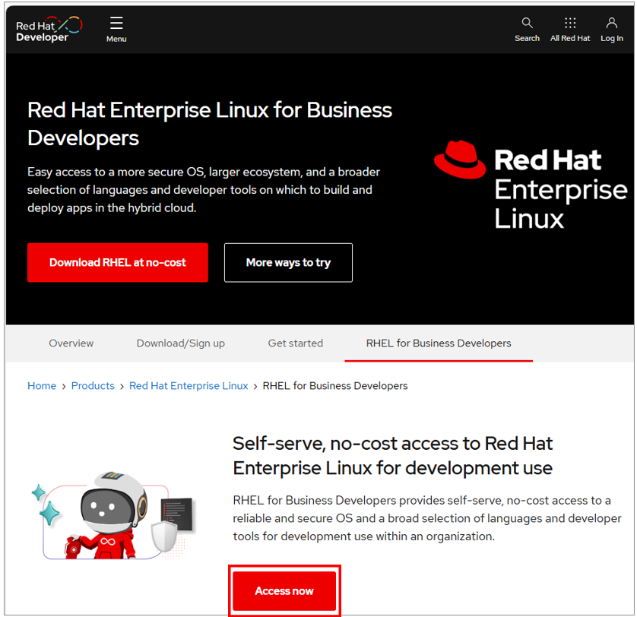637x617 pixels.
Task: Click the hero title about Business Developers
Action: click(x=210, y=124)
